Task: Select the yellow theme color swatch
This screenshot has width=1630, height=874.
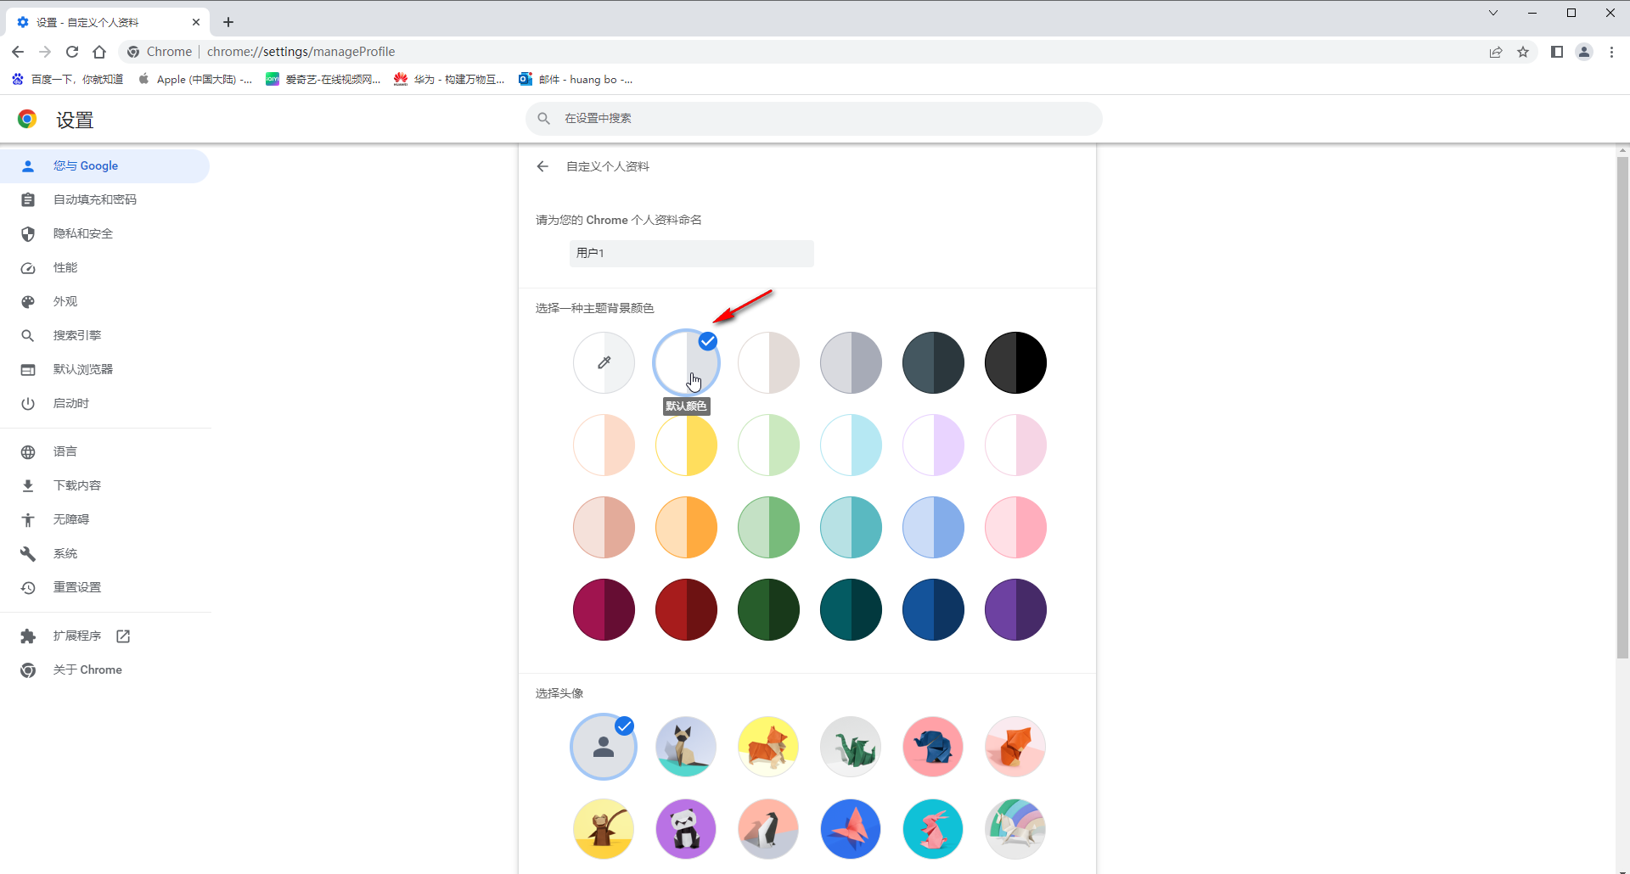Action: (x=686, y=445)
